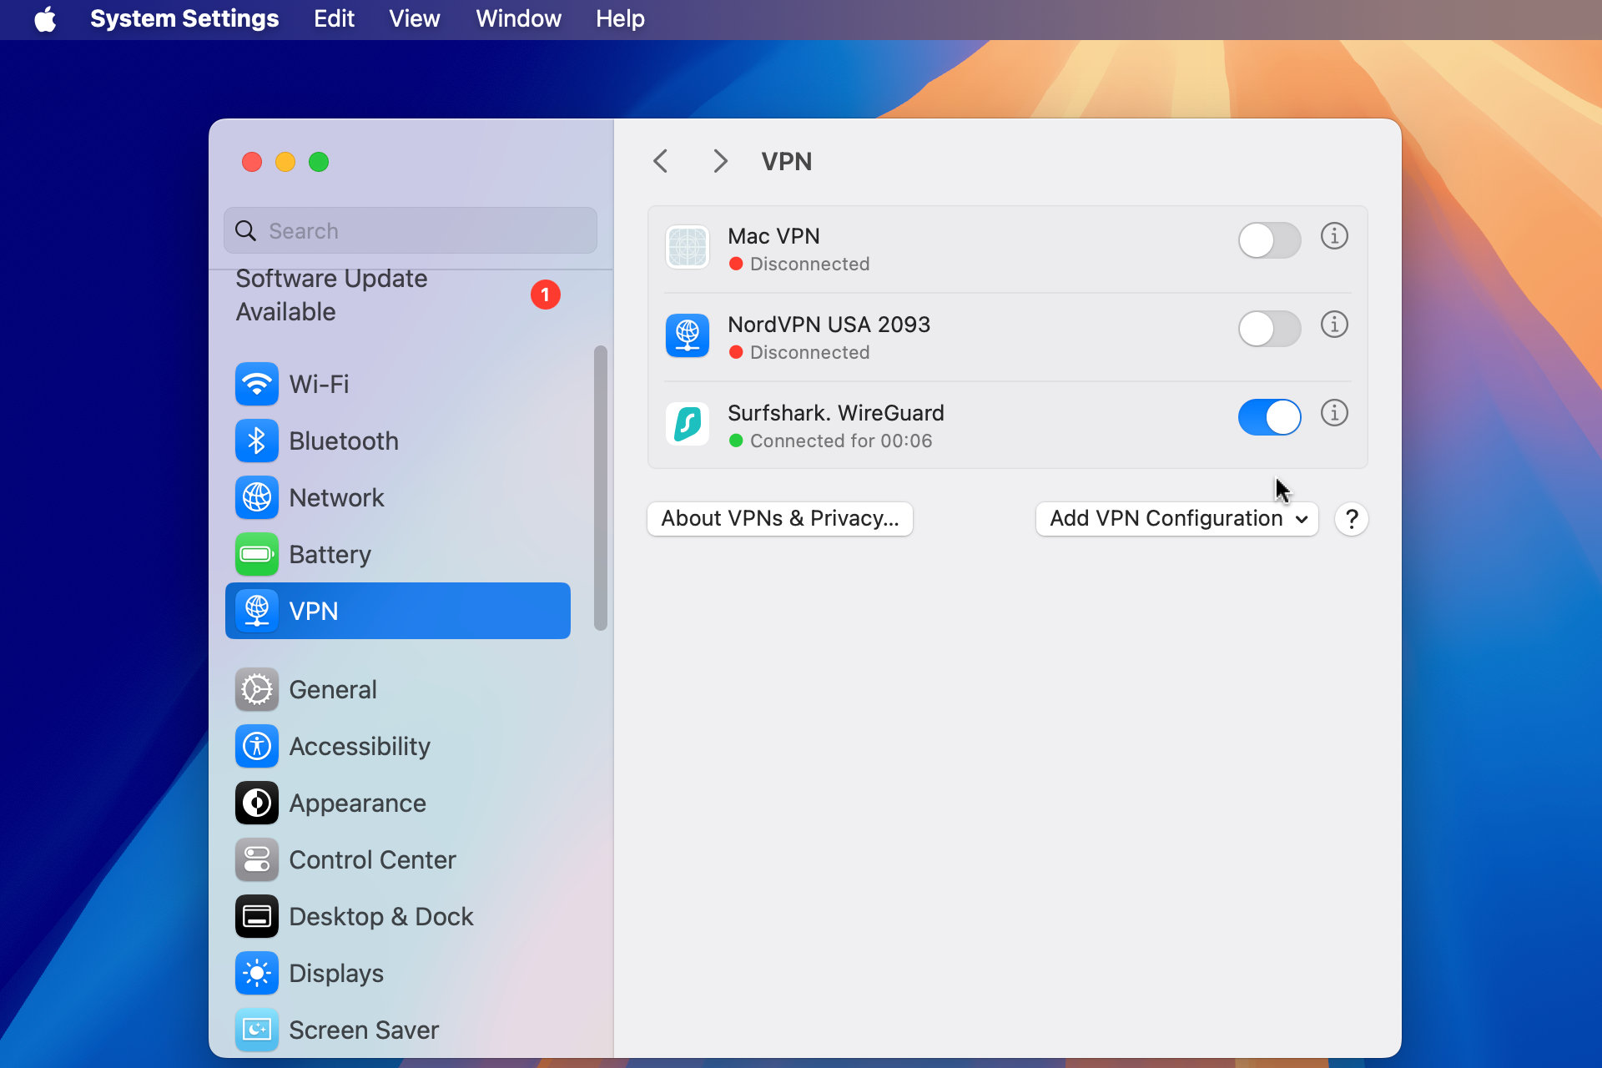Click the VPN sidebar icon
The width and height of the screenshot is (1602, 1068).
pyautogui.click(x=256, y=610)
